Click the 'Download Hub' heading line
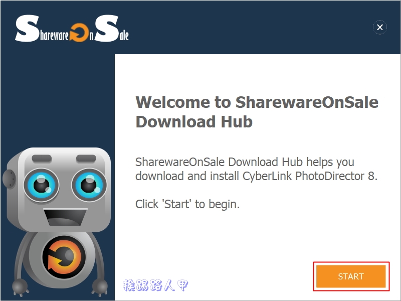Image resolution: width=401 pixels, height=301 pixels. pos(194,121)
